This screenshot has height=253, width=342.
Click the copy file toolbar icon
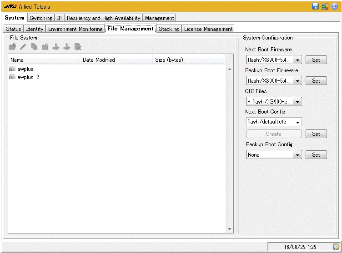[x=34, y=47]
